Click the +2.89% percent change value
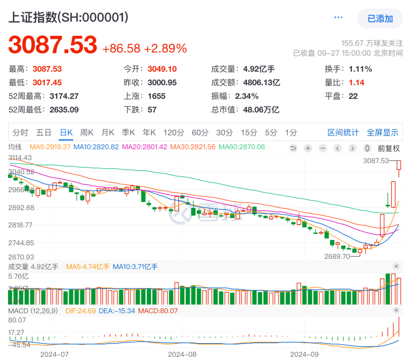The height and width of the screenshot is (362, 408). (165, 49)
